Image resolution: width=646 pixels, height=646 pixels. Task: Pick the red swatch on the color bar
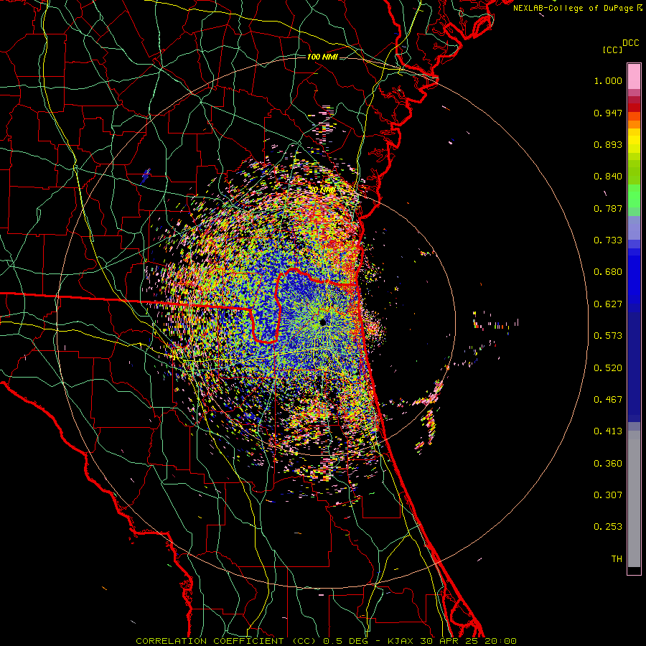pos(634,108)
